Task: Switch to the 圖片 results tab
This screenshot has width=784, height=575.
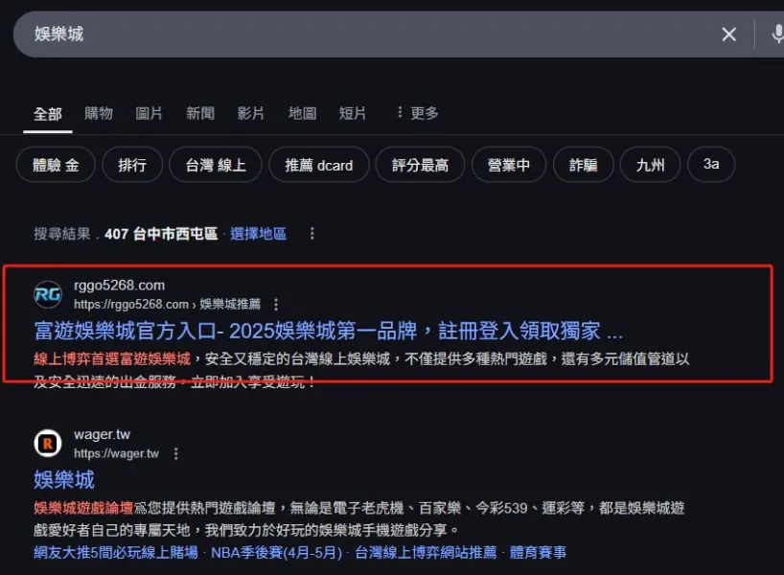Action: pos(150,112)
